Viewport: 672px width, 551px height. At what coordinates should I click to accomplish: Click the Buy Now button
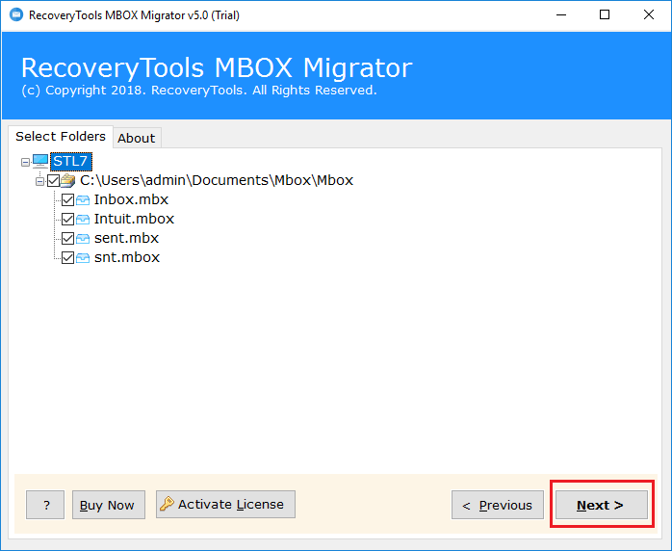[x=109, y=505]
